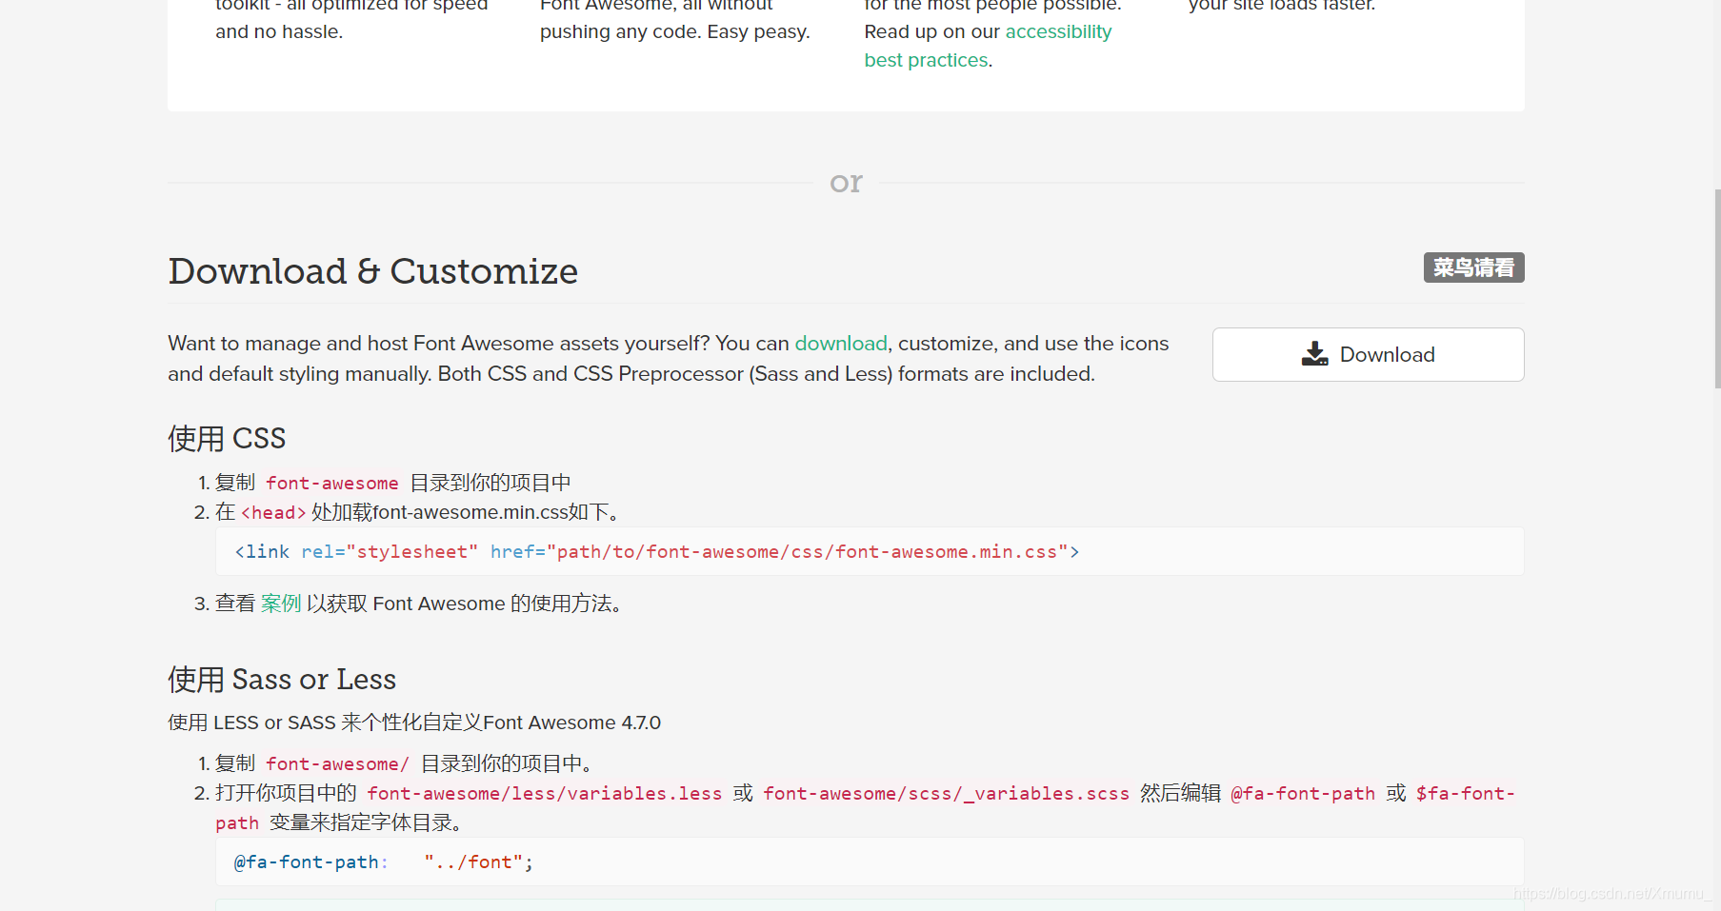Click the download tray icon
1721x911 pixels.
click(1314, 354)
